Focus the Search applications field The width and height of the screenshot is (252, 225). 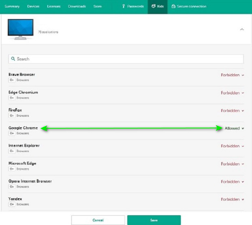point(126,59)
